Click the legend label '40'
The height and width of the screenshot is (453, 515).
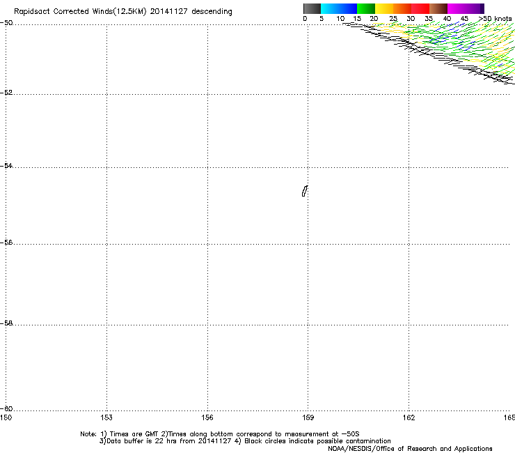coord(447,19)
